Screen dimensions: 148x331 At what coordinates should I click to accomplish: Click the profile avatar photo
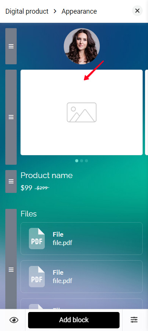[x=82, y=46]
